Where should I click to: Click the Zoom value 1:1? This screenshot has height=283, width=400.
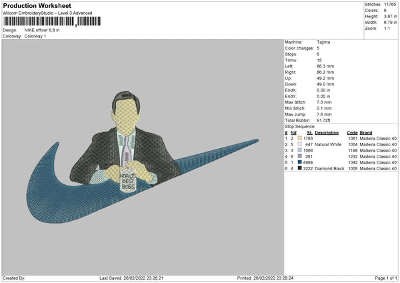click(x=387, y=28)
